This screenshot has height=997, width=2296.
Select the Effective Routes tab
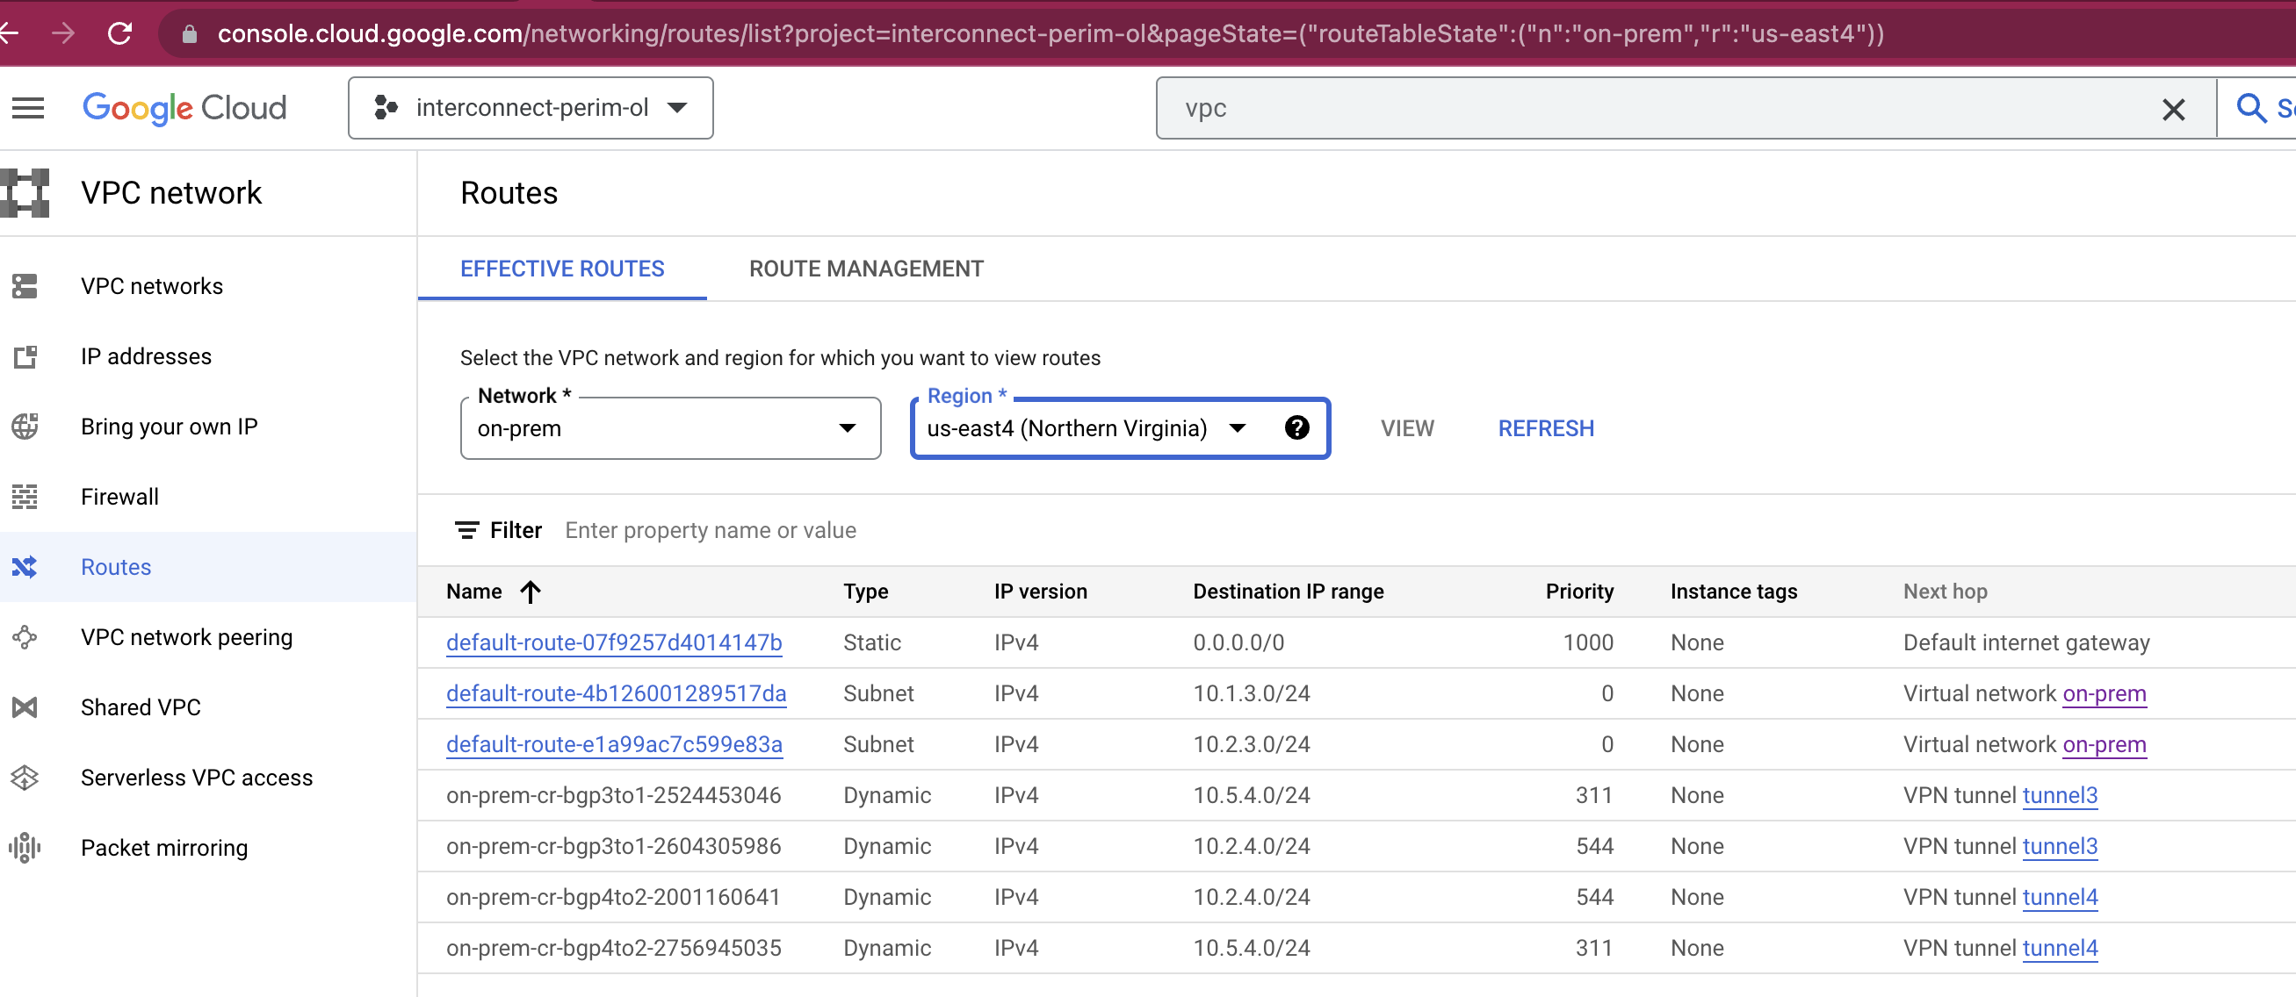[561, 269]
